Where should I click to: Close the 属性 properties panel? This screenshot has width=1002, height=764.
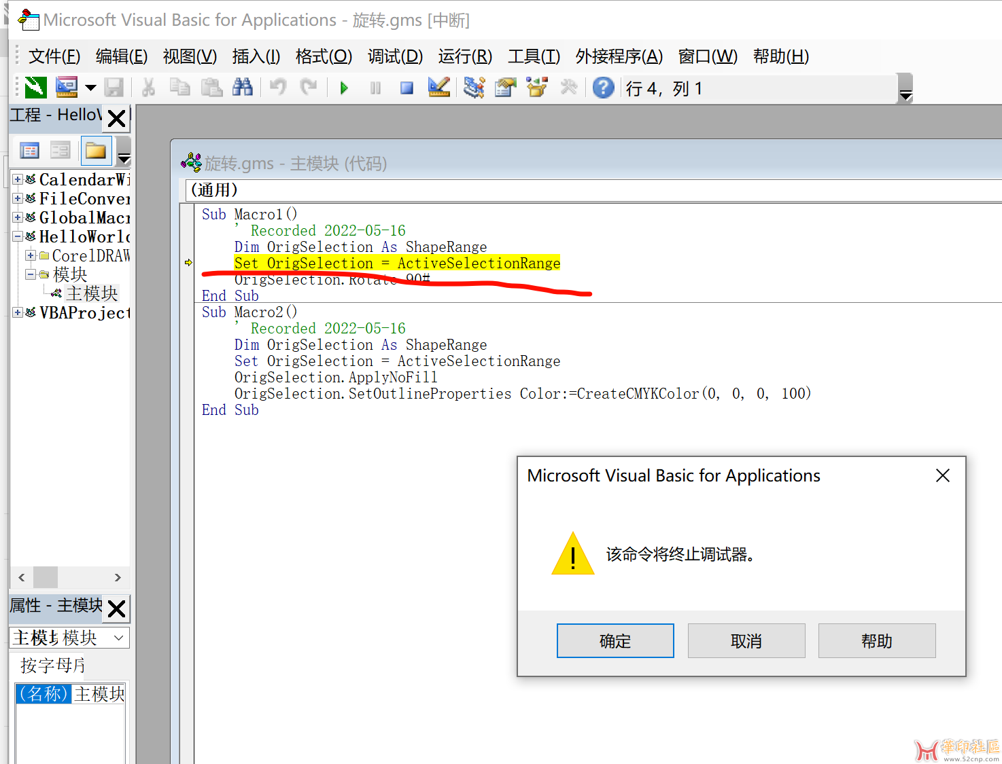pyautogui.click(x=117, y=608)
